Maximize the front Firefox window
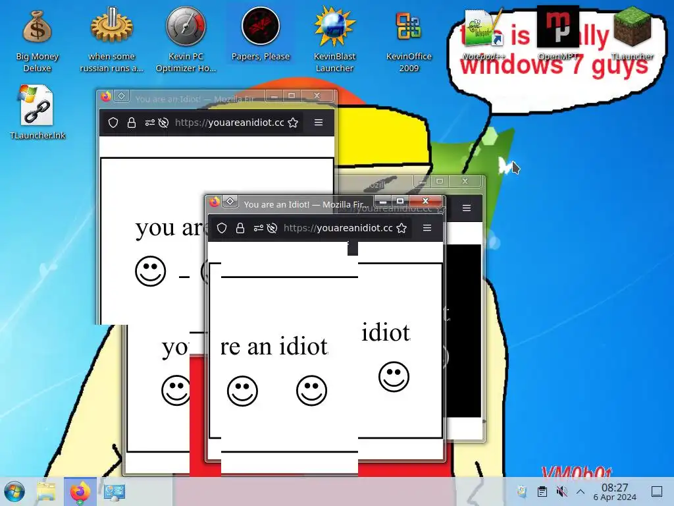 click(400, 201)
